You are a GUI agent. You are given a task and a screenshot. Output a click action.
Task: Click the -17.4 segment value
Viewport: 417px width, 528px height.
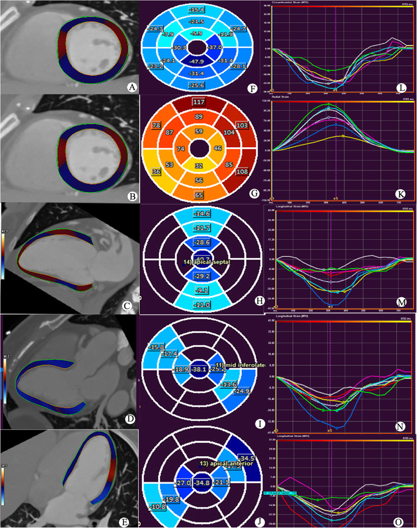[x=169, y=354]
